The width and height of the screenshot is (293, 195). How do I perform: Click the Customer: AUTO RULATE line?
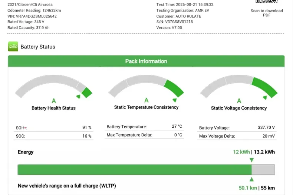point(179,16)
